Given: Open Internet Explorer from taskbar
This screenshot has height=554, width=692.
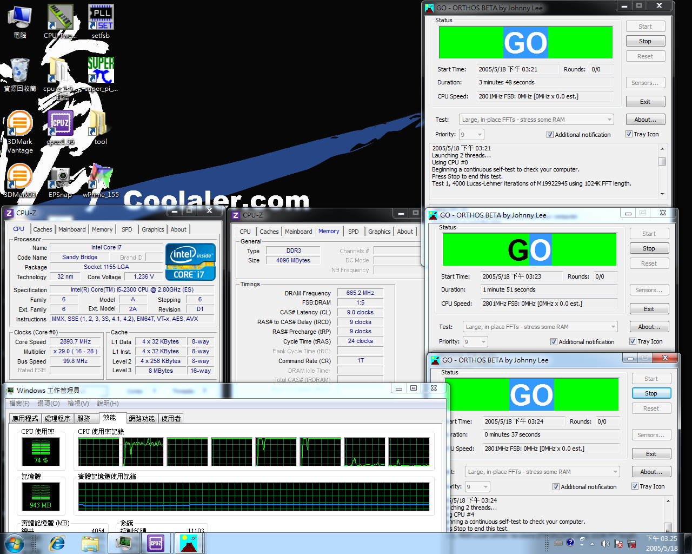Looking at the screenshot, I should pyautogui.click(x=57, y=543).
